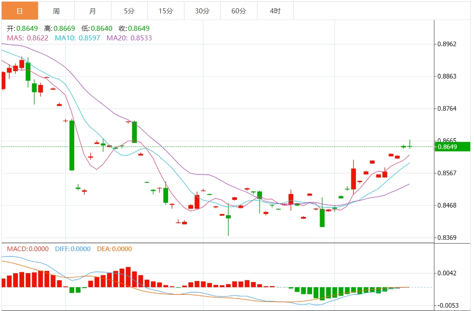Click the DIFF:0.0000 indicator label
Viewport: 474px width, 311px height.
point(73,249)
